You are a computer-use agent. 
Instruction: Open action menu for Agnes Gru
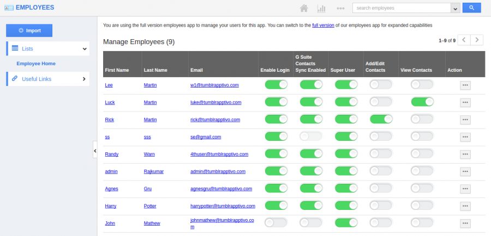click(465, 189)
